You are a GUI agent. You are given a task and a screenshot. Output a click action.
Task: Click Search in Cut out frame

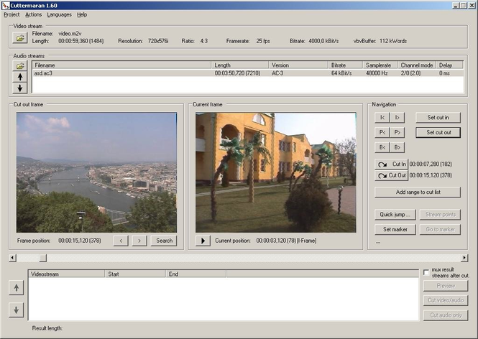coord(164,241)
